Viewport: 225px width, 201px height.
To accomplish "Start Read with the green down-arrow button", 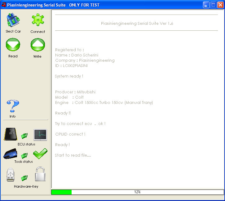I will click(13, 44).
